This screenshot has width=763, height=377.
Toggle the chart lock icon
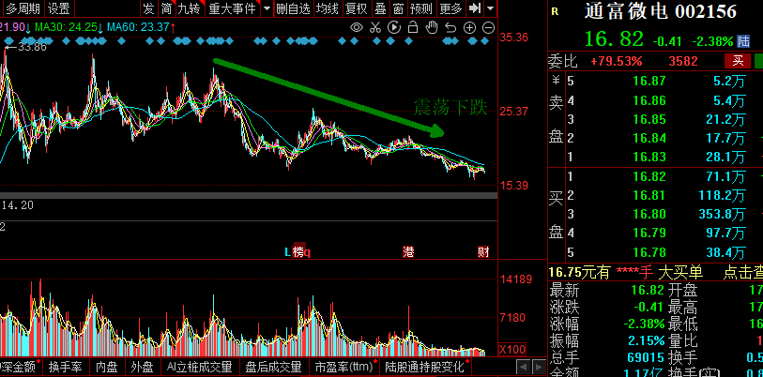tap(413, 27)
